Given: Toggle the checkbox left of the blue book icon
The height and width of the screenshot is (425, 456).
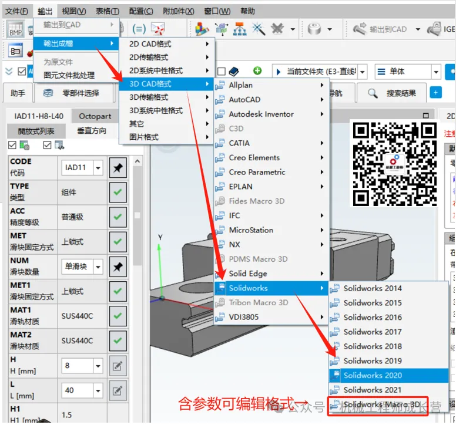Looking at the screenshot, I should point(222,71).
